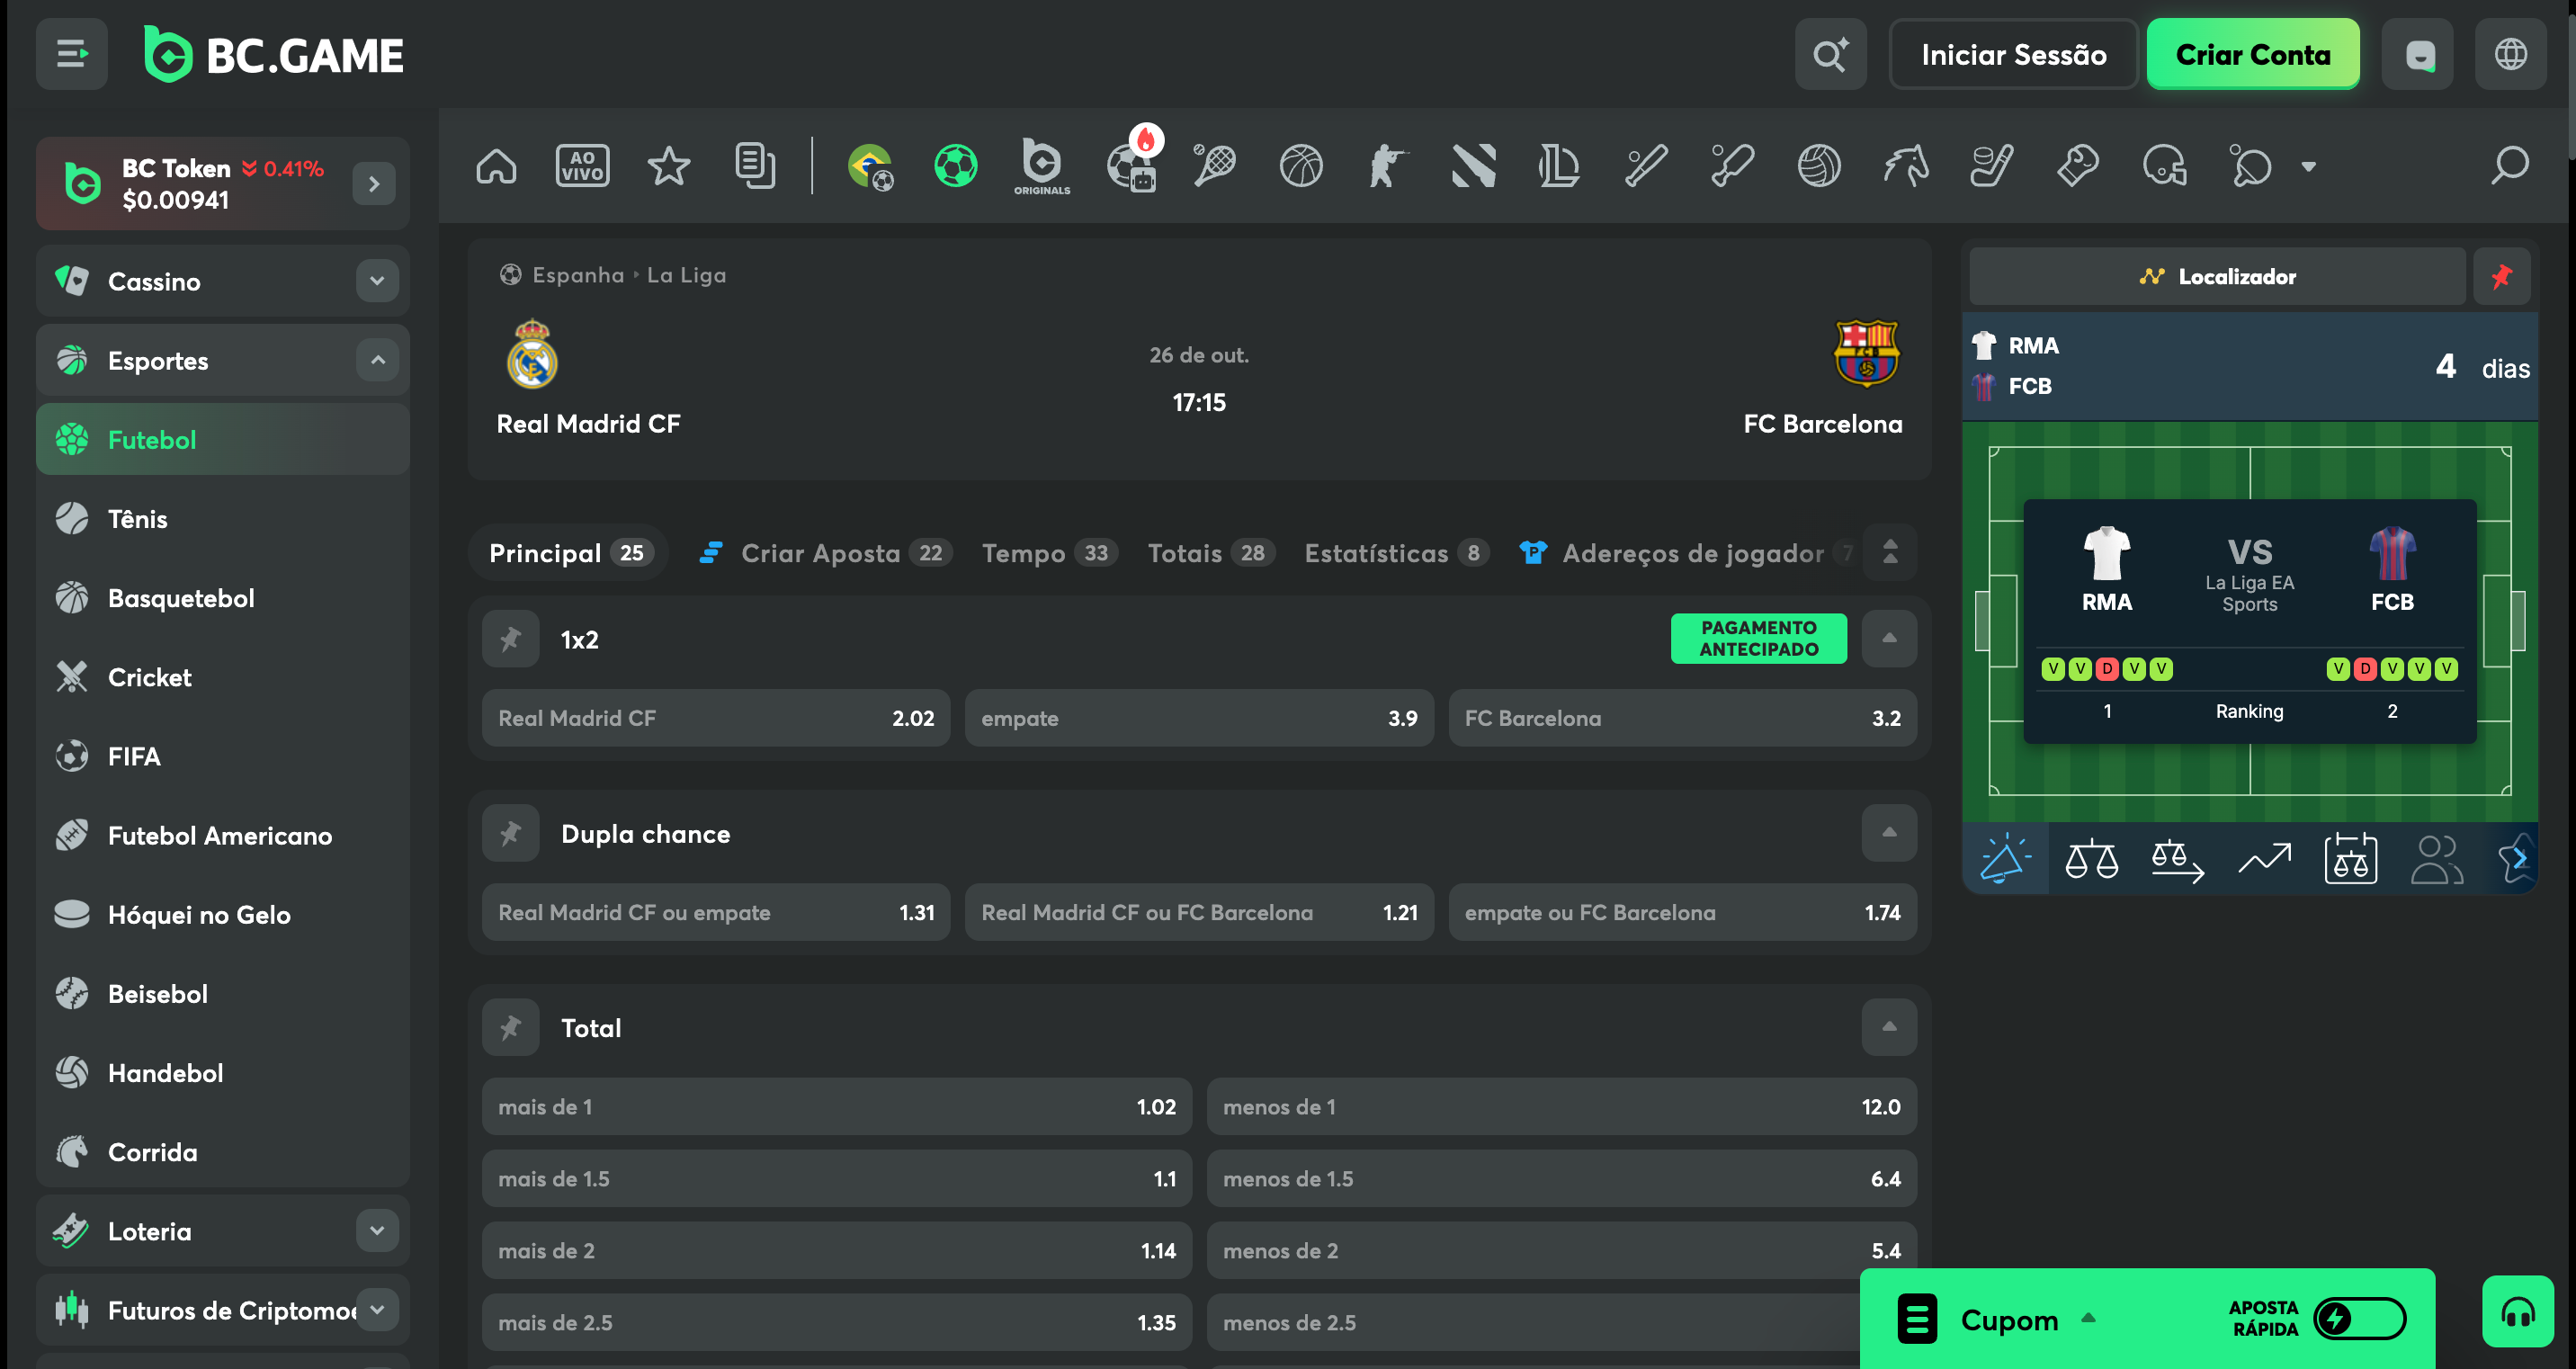Select the Dota 2 icon
Screen dimensions: 2576x1369
[x=1474, y=166]
